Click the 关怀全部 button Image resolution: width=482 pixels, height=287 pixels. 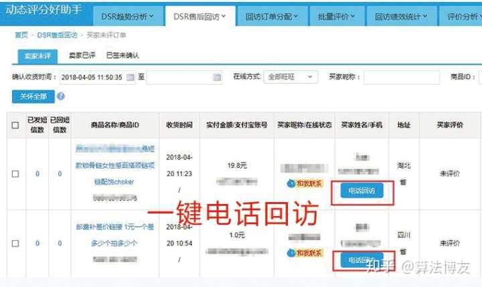[33, 96]
